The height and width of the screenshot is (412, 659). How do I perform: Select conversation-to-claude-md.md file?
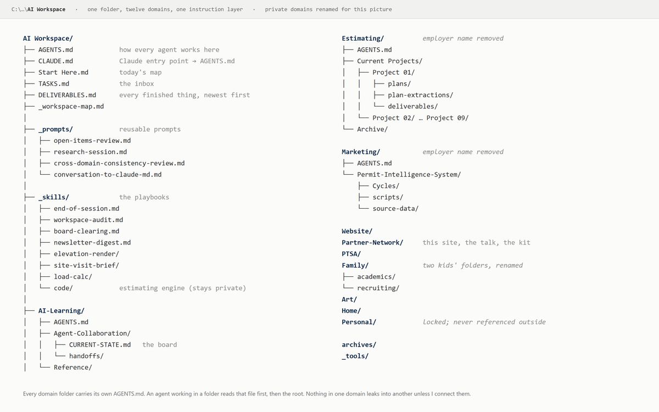[x=108, y=175]
